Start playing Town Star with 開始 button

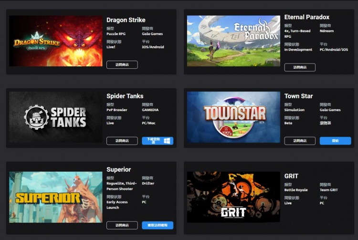pos(336,141)
